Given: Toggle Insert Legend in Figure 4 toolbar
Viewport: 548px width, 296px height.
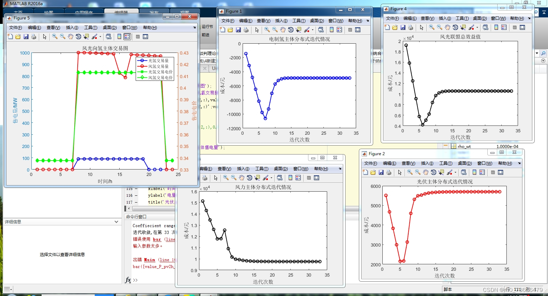Looking at the screenshot, I should click(504, 27).
